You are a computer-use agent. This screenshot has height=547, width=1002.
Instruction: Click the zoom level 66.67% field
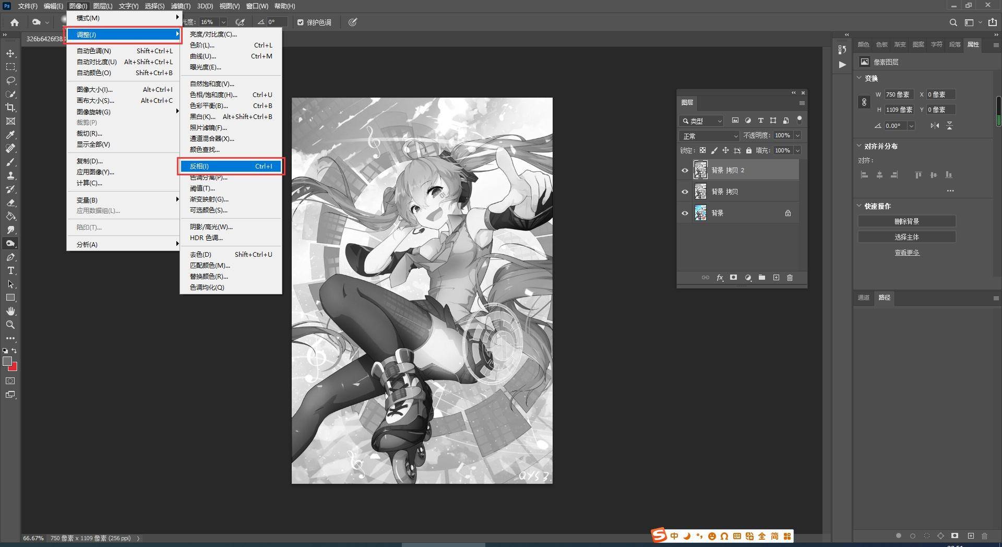[33, 538]
